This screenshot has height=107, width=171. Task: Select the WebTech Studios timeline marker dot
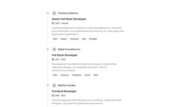(x=48, y=85)
